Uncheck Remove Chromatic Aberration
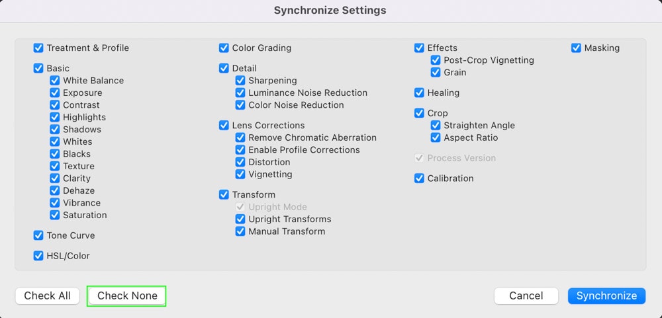This screenshot has height=318, width=662. [240, 138]
